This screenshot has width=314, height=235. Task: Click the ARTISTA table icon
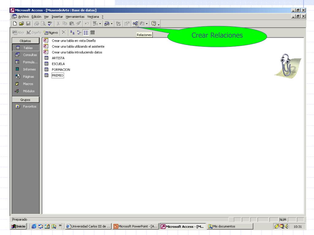[x=46, y=58]
